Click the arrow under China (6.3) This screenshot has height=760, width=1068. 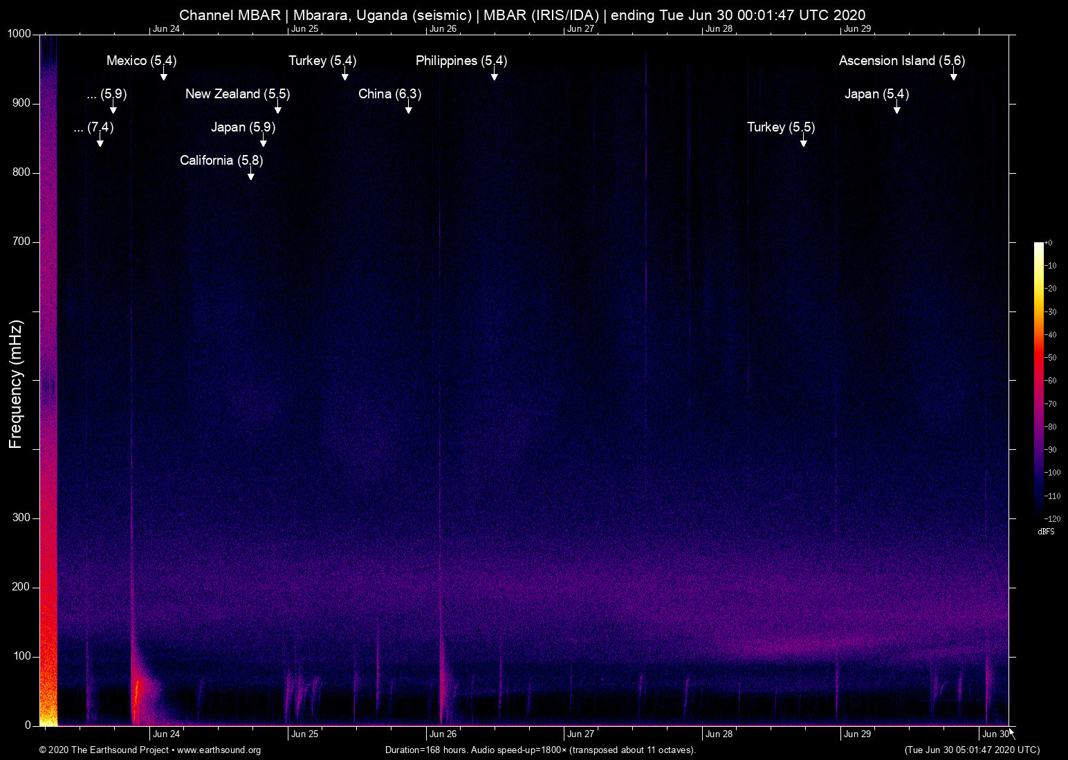point(409,108)
